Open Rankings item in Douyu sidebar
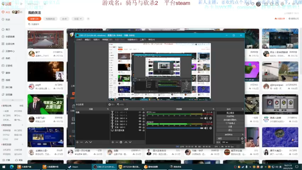The width and height of the screenshot is (302, 170). coord(7,87)
